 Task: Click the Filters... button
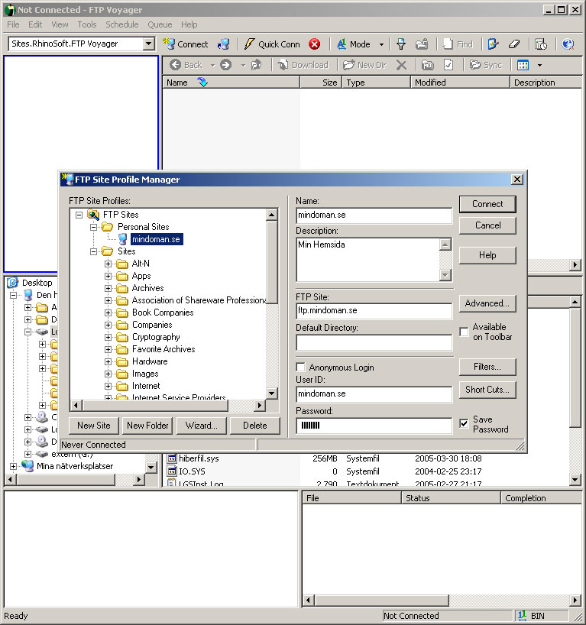point(487,367)
